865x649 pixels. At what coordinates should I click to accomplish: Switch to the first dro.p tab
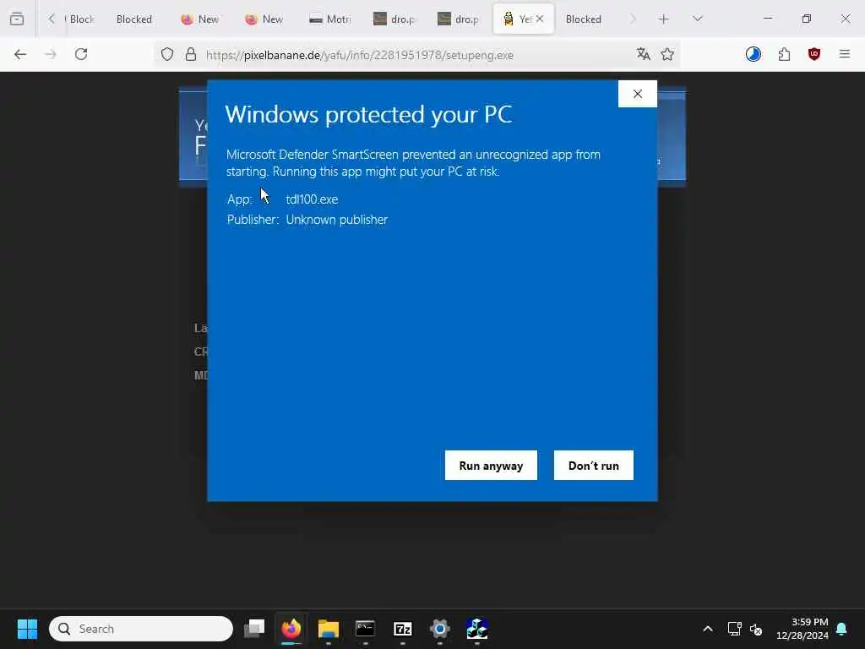point(394,19)
